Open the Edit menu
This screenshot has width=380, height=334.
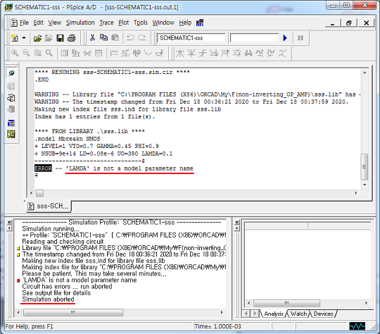click(38, 23)
